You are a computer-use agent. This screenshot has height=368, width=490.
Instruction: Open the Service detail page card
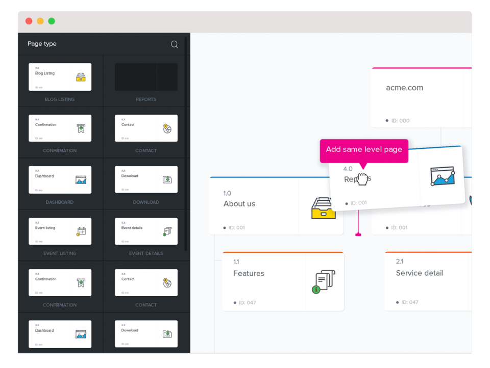click(428, 281)
